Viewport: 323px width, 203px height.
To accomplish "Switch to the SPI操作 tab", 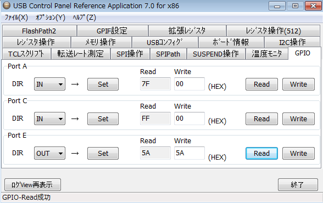I will tap(130, 54).
